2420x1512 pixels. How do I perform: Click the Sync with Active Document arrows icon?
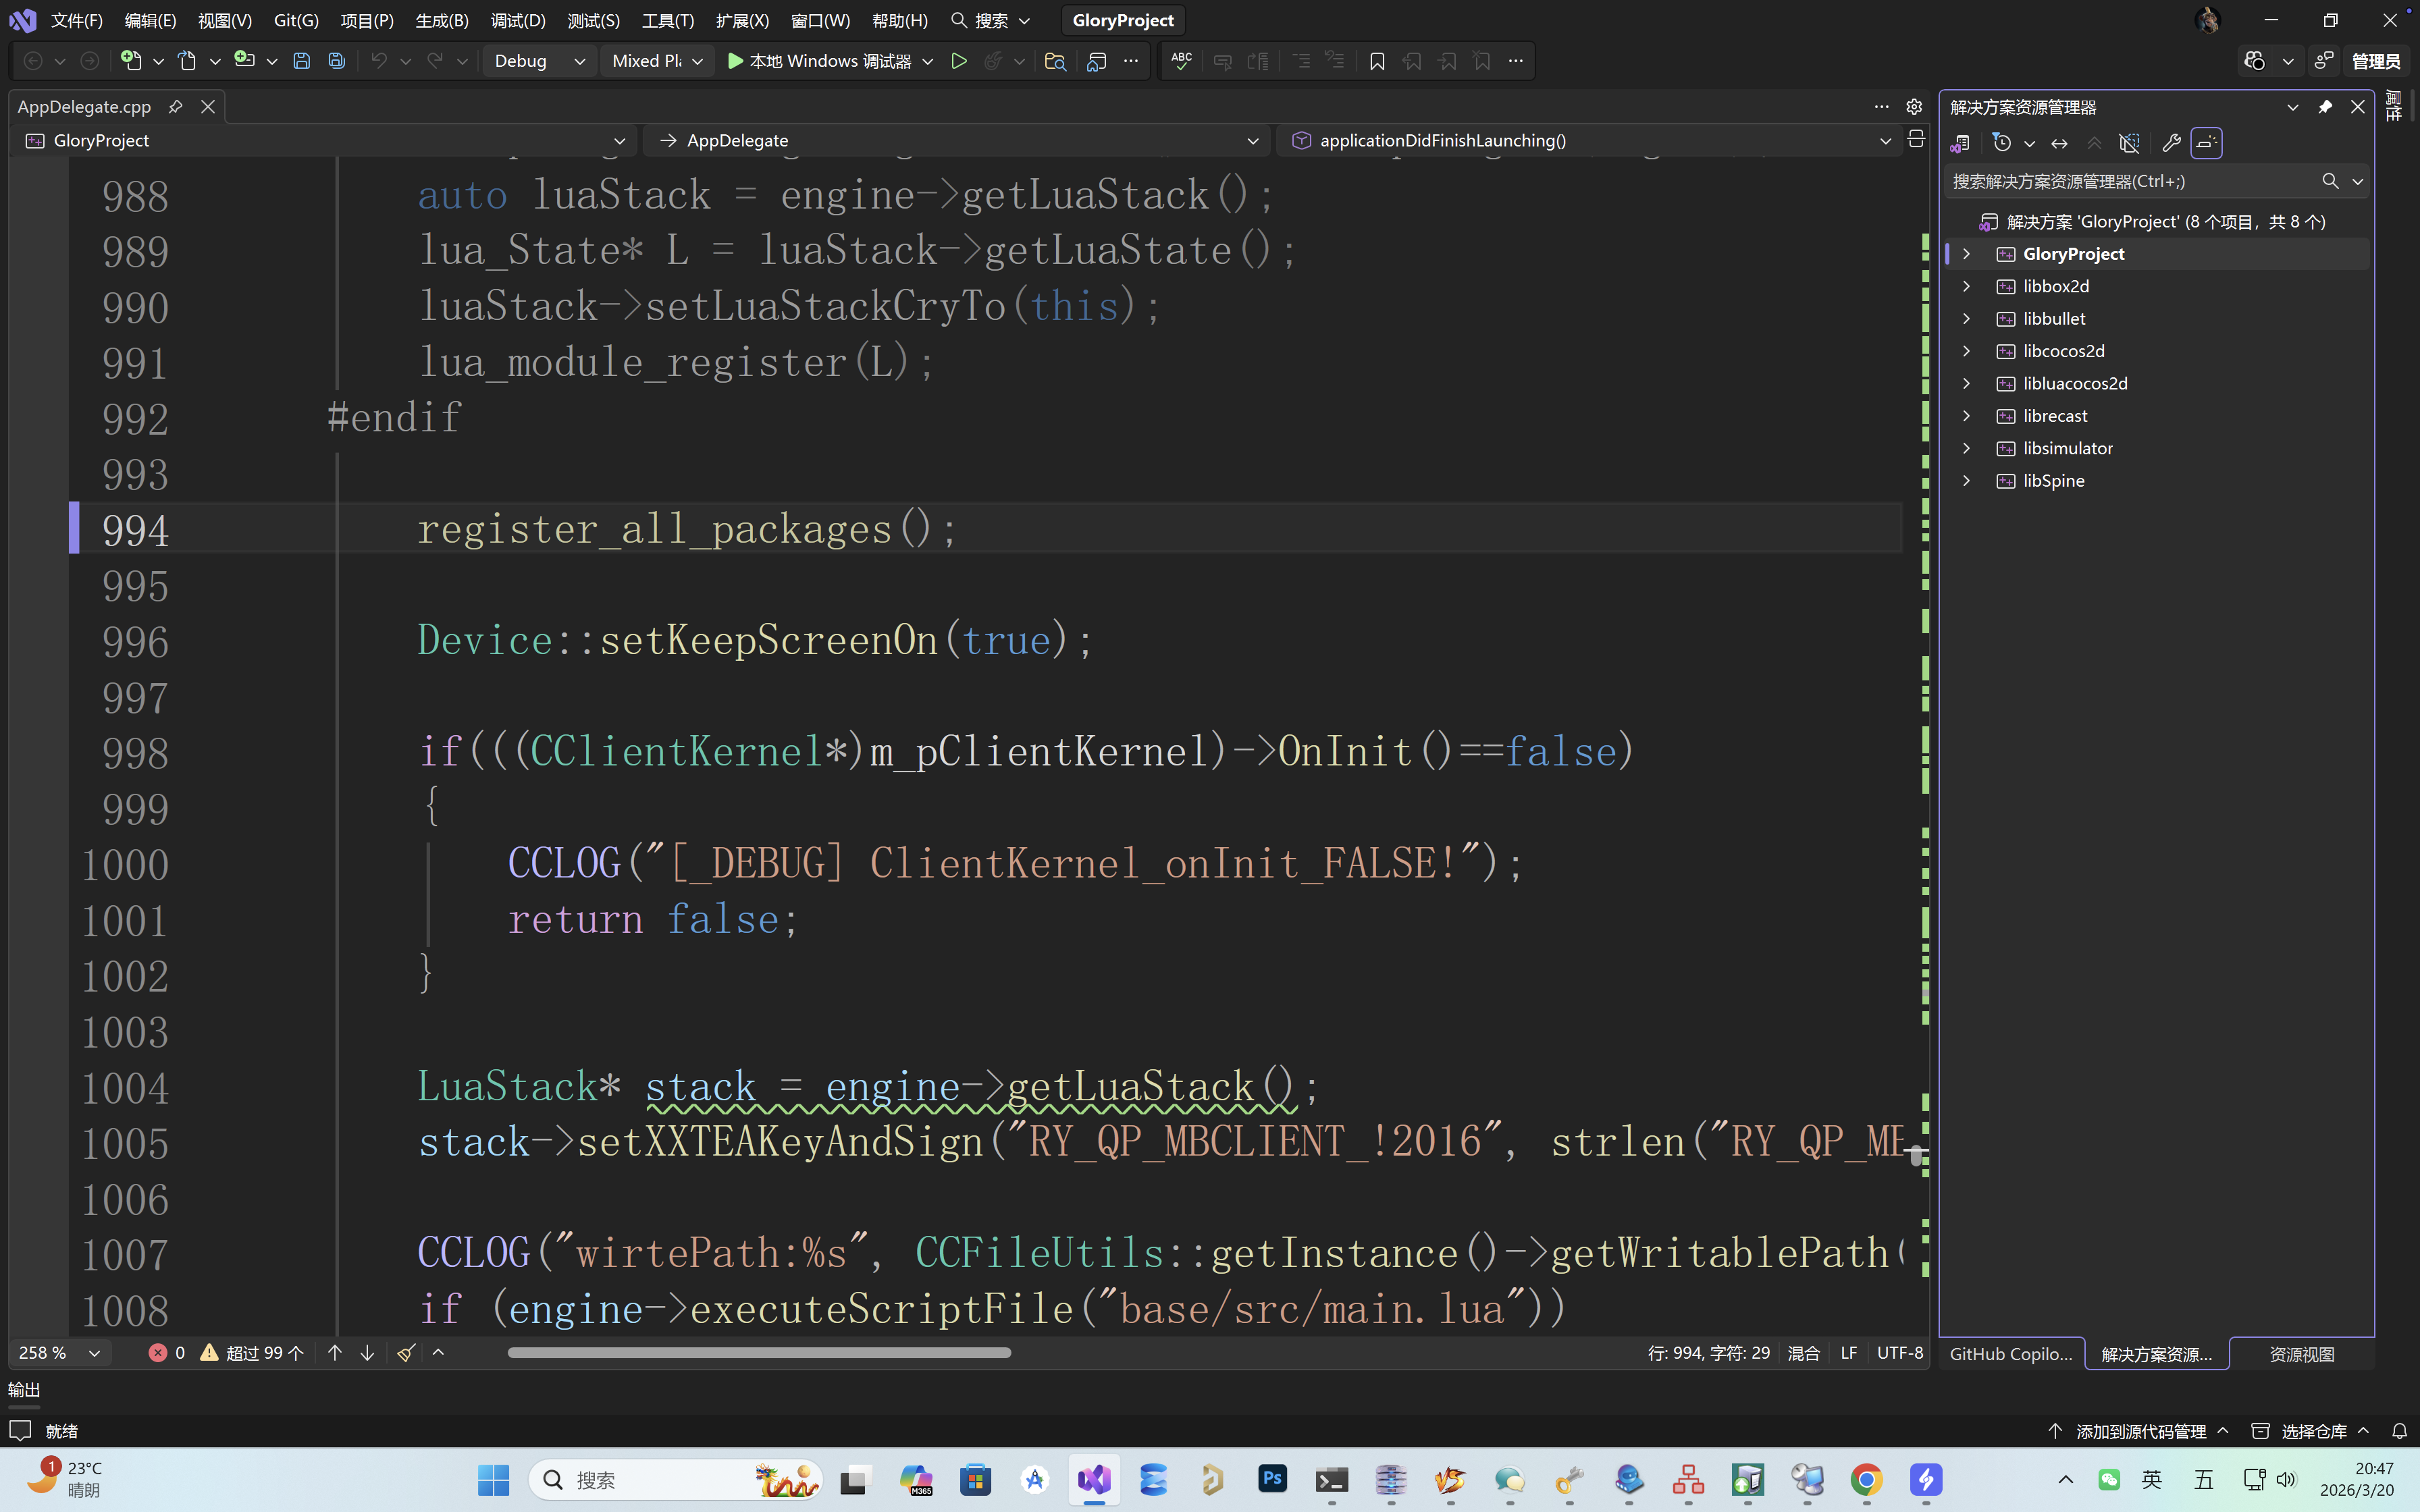(x=2059, y=143)
